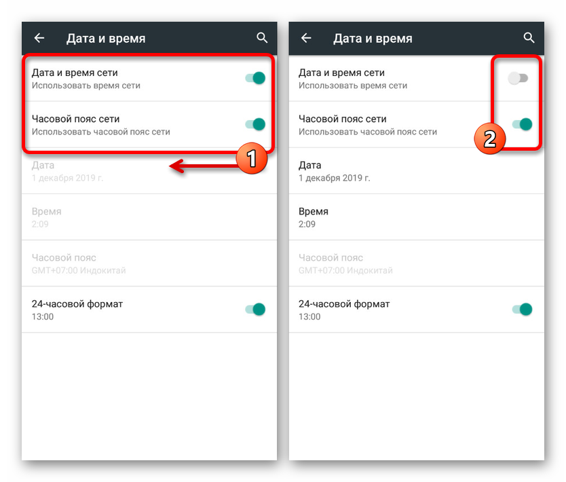
Task: Open Дата setting showing 1 декабря in right screen
Action: click(x=417, y=171)
